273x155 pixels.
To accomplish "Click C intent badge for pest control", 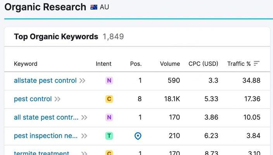I will [x=109, y=99].
